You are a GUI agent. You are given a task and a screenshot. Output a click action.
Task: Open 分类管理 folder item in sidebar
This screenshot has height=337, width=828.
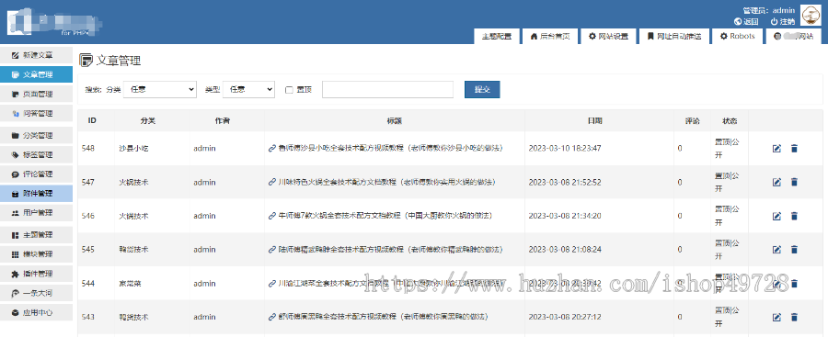37,136
